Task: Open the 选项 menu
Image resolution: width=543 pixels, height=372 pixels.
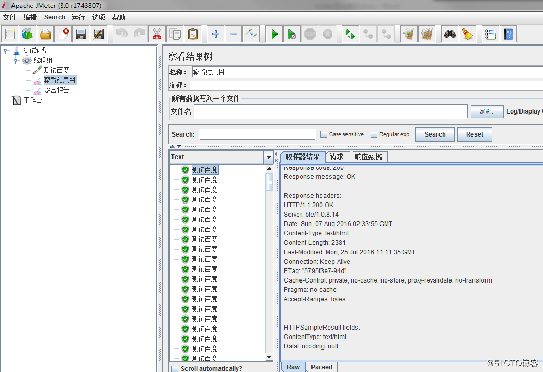Action: pos(98,17)
